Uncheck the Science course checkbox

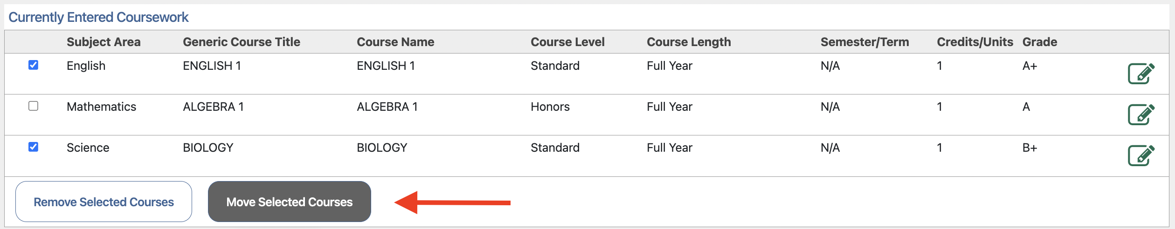[x=33, y=147]
